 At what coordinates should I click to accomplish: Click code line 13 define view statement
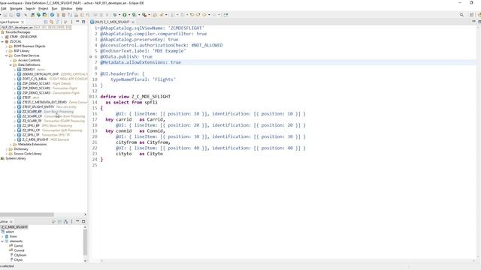[135, 97]
